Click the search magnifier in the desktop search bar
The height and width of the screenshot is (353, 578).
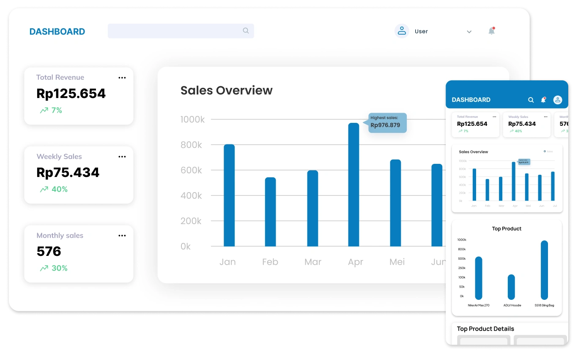[x=246, y=31]
